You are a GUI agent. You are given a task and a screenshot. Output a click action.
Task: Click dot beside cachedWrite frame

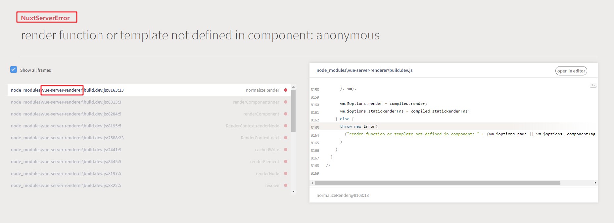point(286,150)
